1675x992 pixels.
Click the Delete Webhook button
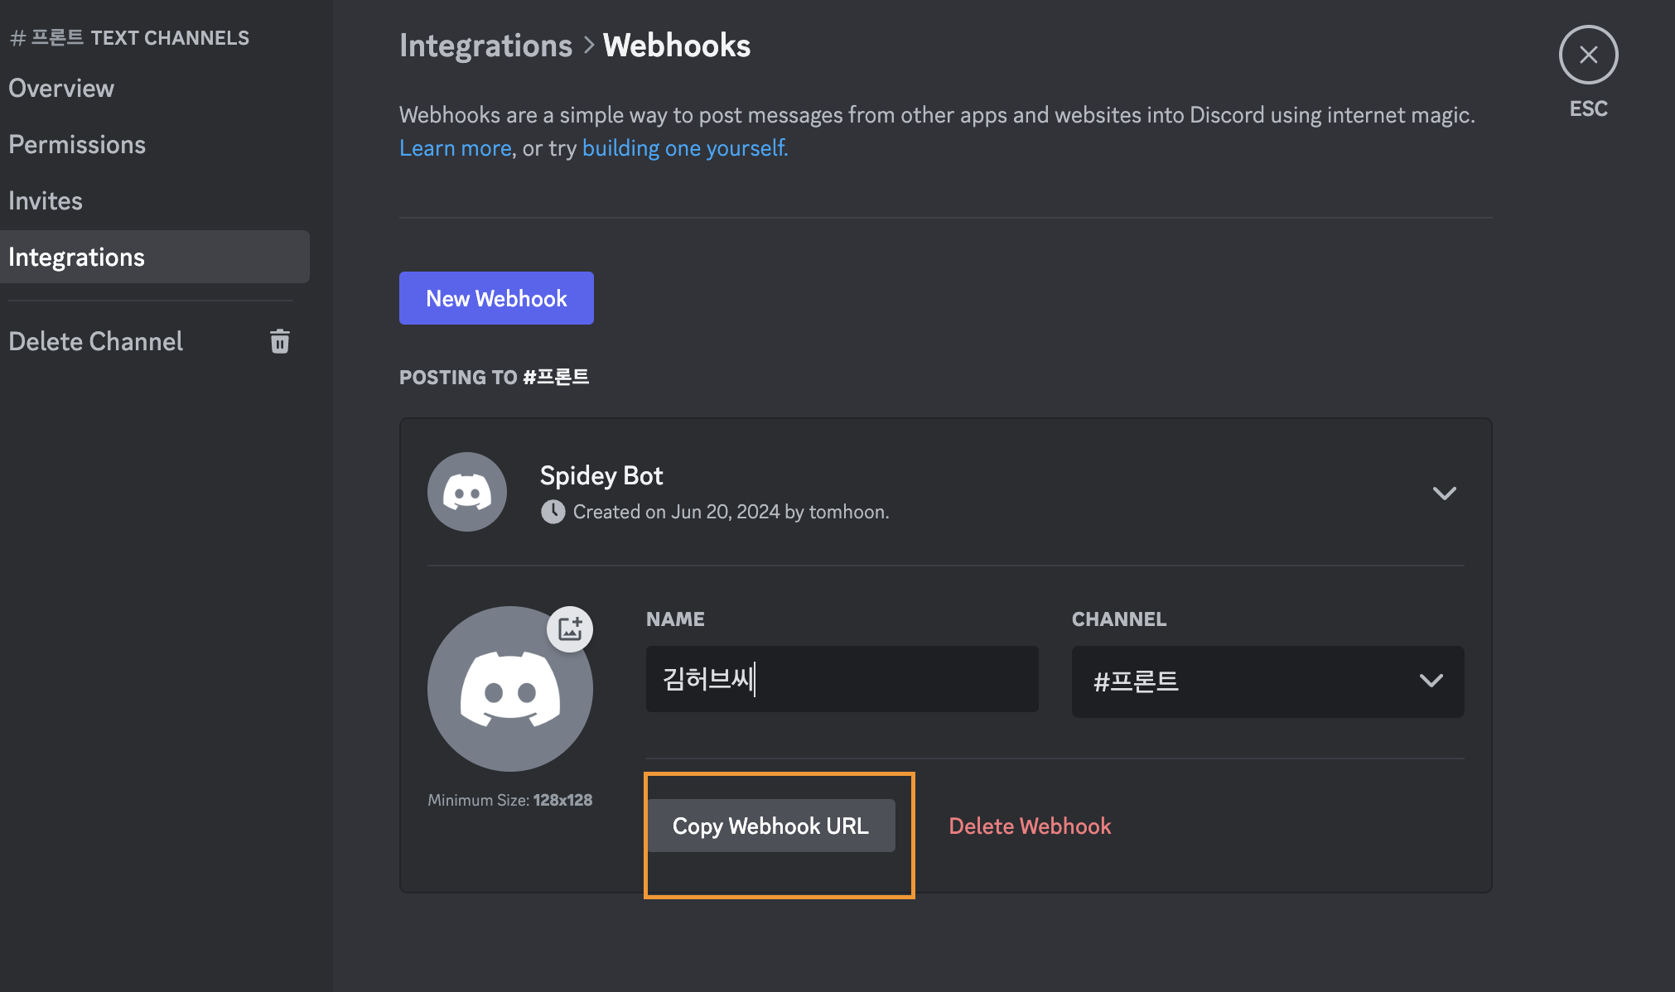(1030, 826)
